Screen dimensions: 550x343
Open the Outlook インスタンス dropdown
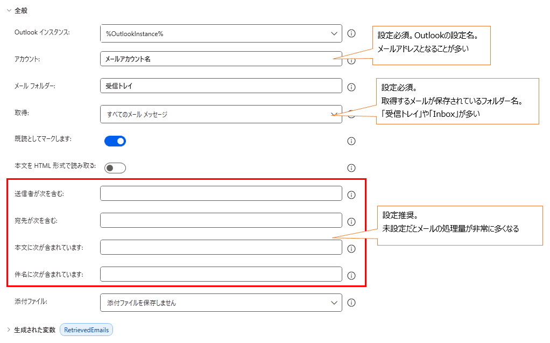click(x=334, y=33)
